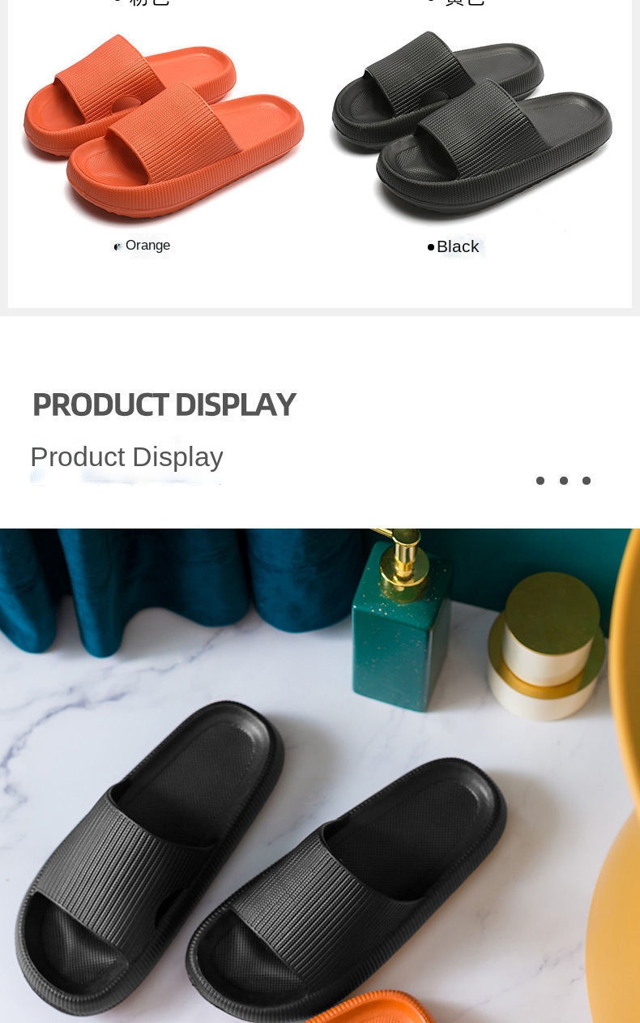
Task: Click the orange slippers product image
Action: coord(163,126)
